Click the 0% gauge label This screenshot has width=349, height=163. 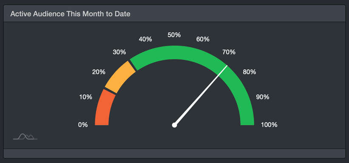tap(83, 125)
